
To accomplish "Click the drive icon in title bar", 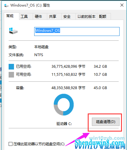I will click(7, 5).
